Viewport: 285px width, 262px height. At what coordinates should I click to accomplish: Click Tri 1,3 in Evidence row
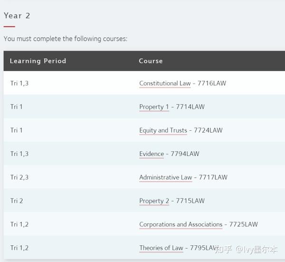[19, 154]
